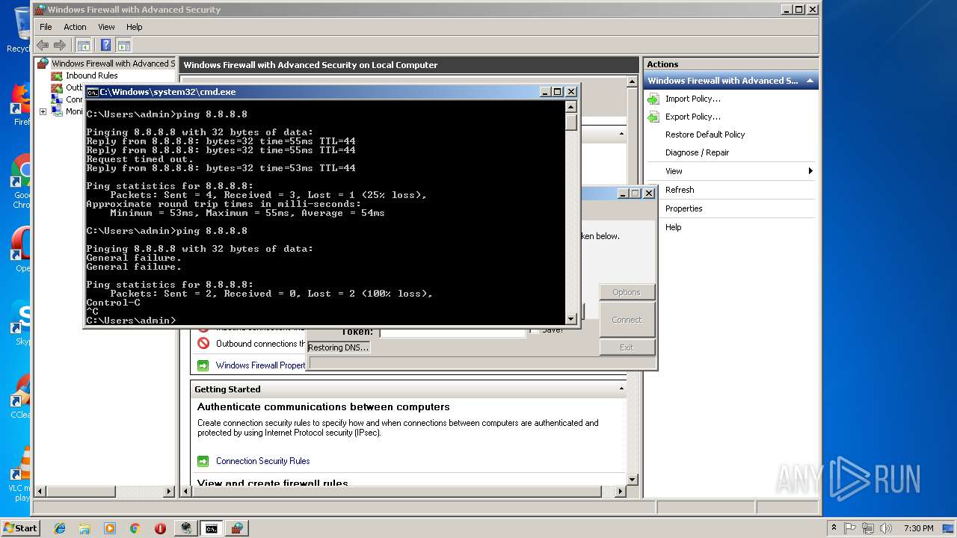This screenshot has height=538, width=957.
Task: Click Diagnose / Repair action
Action: pyautogui.click(x=697, y=152)
